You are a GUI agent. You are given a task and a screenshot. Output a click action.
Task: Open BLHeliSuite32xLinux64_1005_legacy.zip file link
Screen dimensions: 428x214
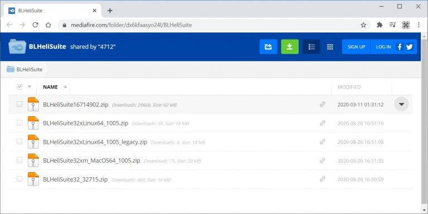(x=95, y=142)
